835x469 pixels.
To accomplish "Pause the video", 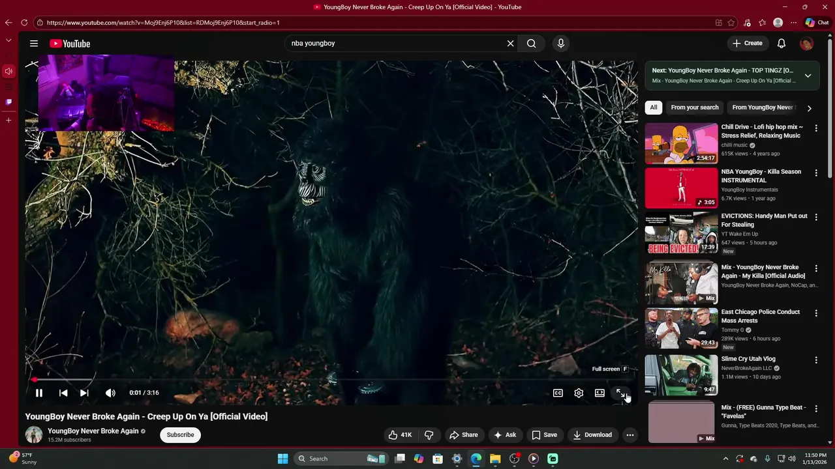I will tap(39, 393).
